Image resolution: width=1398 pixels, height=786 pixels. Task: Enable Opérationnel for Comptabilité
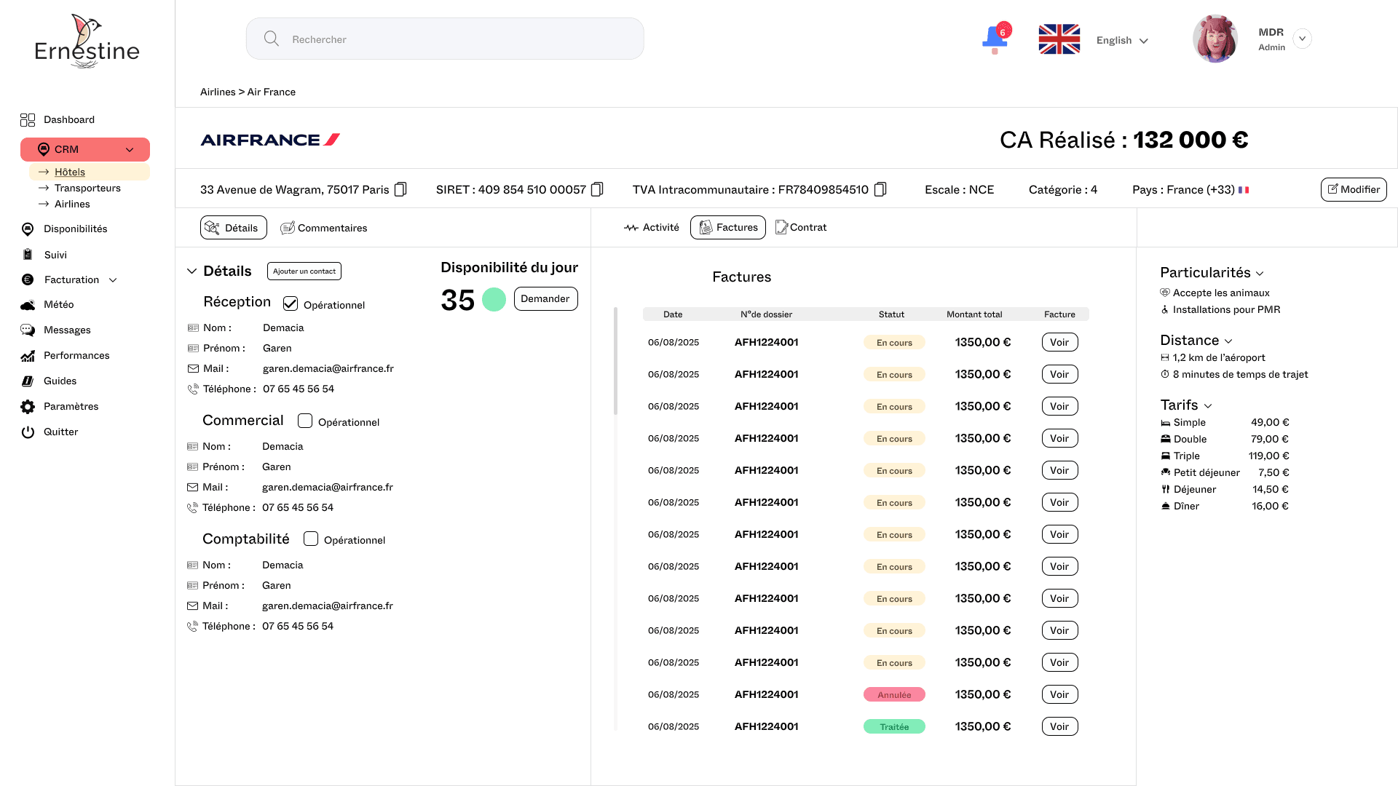click(x=311, y=539)
